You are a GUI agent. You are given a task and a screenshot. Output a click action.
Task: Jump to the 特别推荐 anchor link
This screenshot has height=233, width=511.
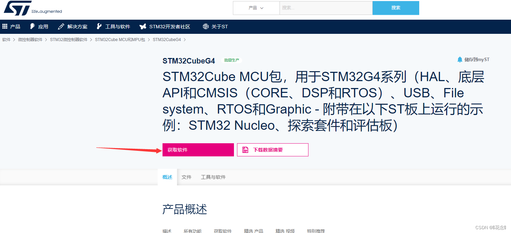(316, 231)
